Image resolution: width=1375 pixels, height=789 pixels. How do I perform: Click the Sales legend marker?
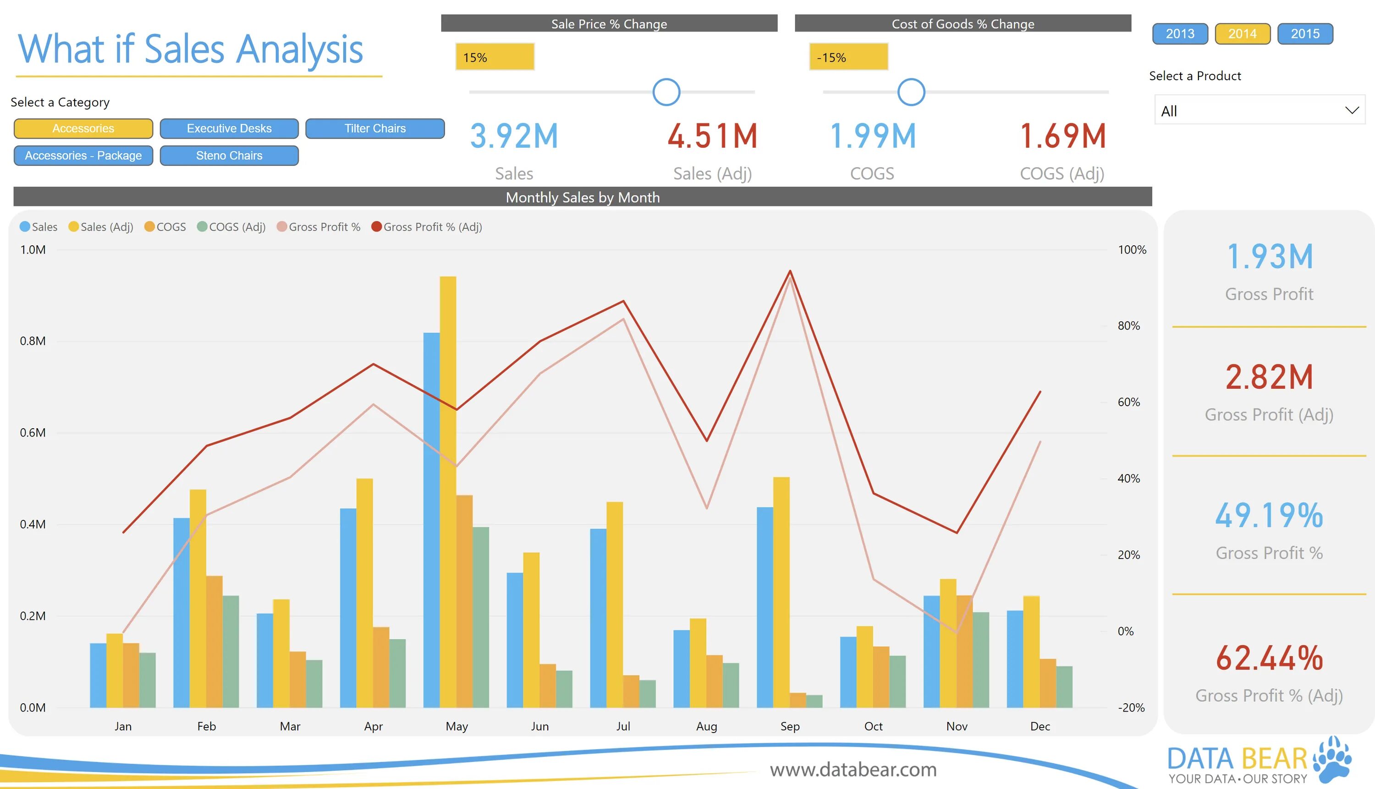(25, 226)
